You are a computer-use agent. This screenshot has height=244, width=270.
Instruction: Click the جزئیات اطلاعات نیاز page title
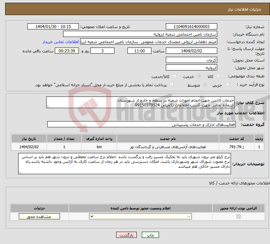245,9
